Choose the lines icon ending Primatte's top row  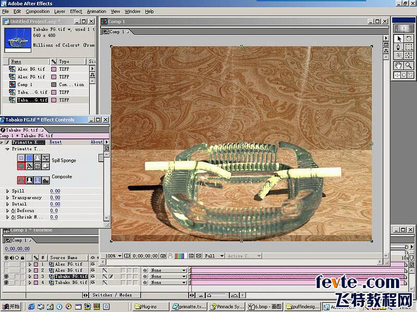(x=46, y=158)
